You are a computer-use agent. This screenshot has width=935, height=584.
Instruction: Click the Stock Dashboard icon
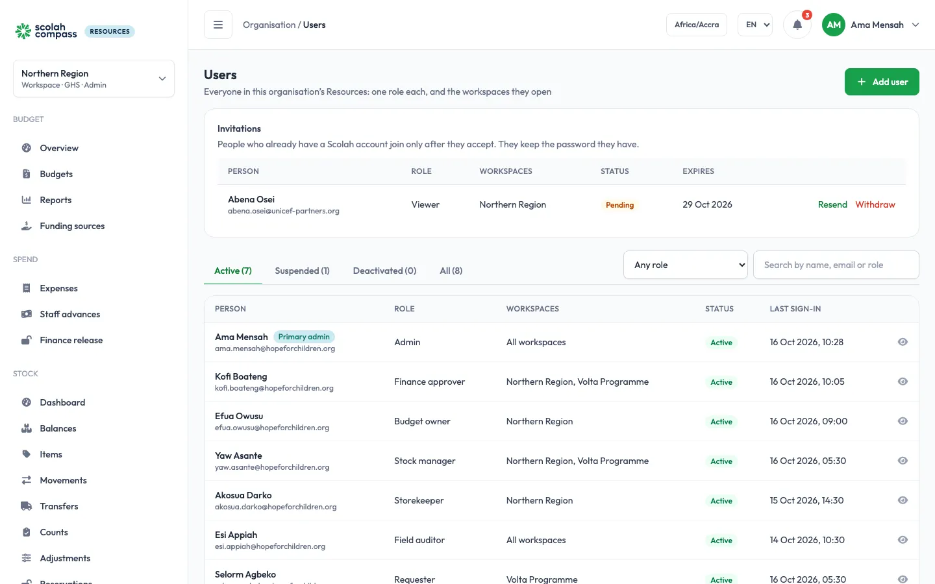[x=27, y=402]
